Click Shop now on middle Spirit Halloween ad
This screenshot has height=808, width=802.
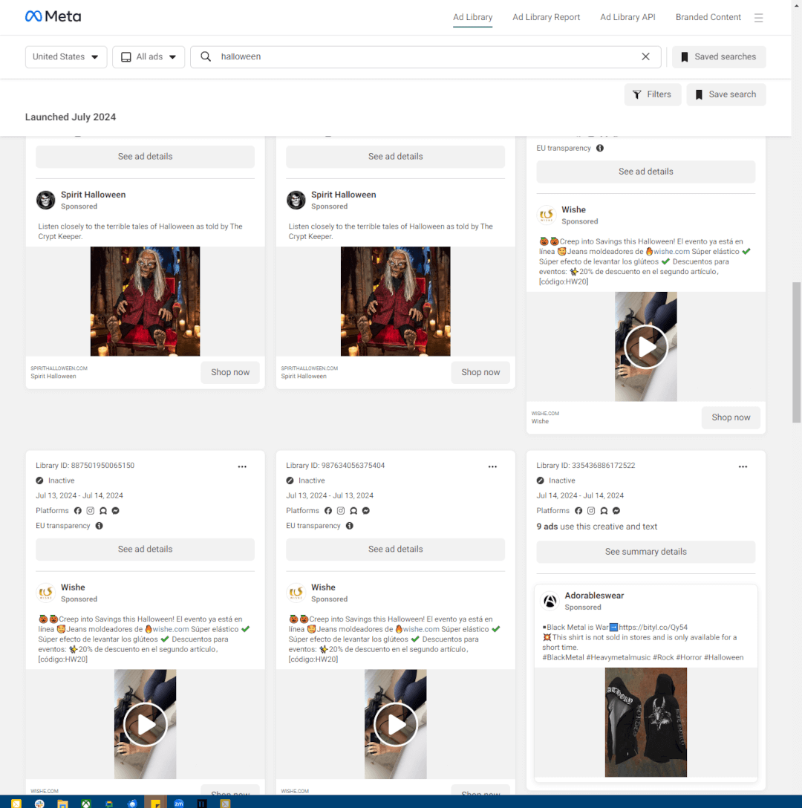coord(480,373)
